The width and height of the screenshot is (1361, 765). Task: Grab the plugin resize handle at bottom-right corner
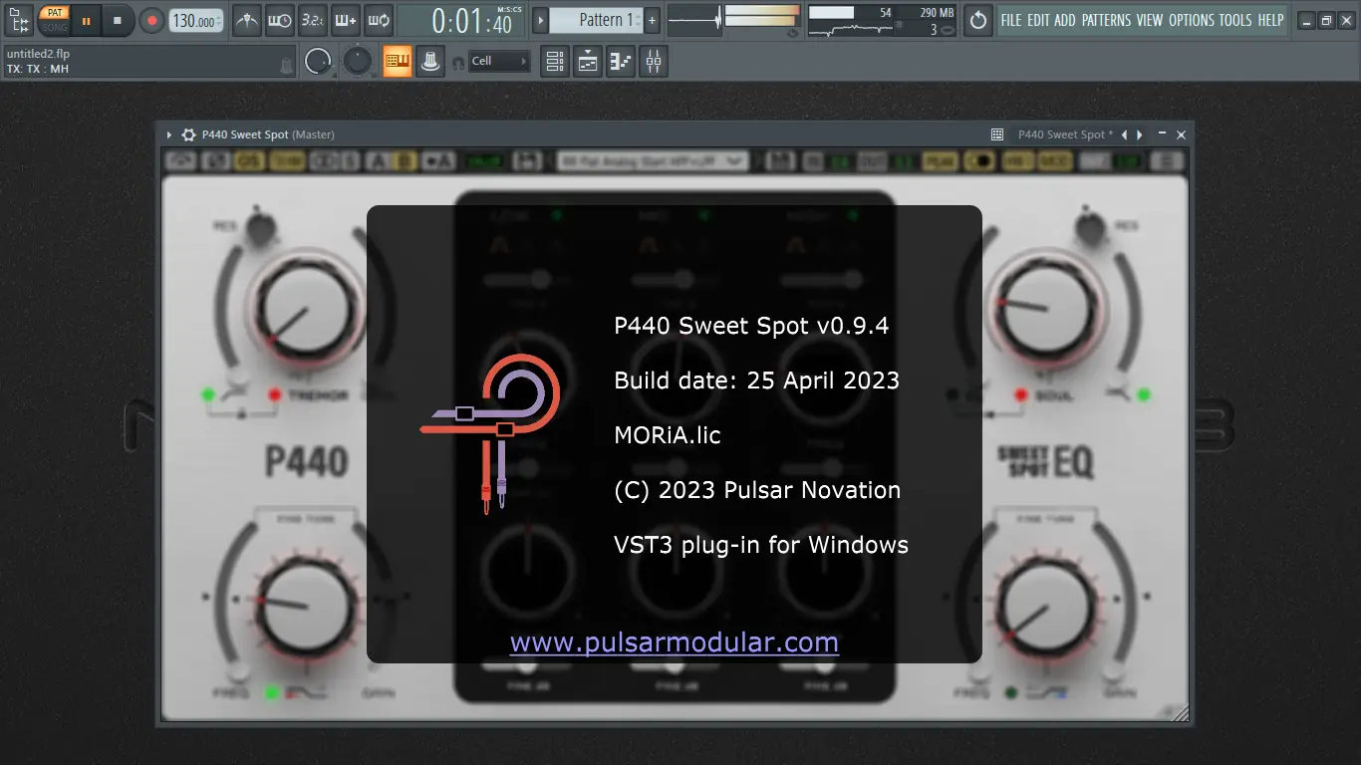(1180, 711)
